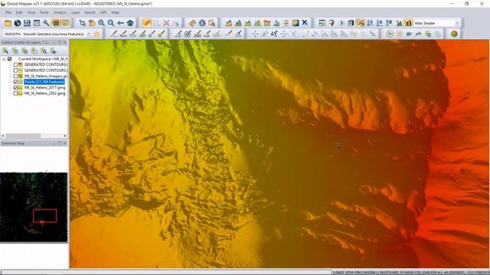Click first magnifier icon in Control Center
This screenshot has height=275, width=490.
5,51
